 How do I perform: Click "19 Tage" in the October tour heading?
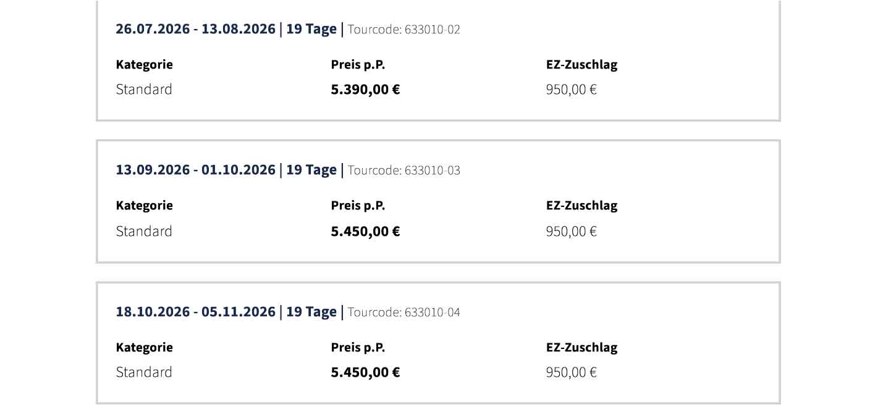pos(311,312)
